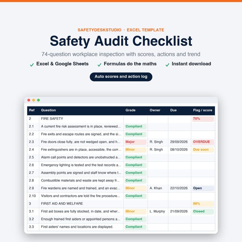Screen dimensions: 242x242
Task: Click the yellow minimize dot on mock window
Action: click(34, 100)
